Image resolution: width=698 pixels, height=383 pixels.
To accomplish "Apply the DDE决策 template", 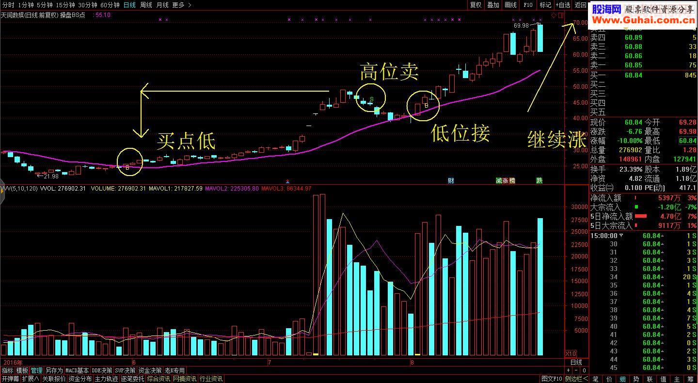I will point(102,370).
